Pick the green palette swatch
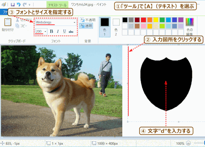The height and width of the screenshot is (147, 205). 162,20
